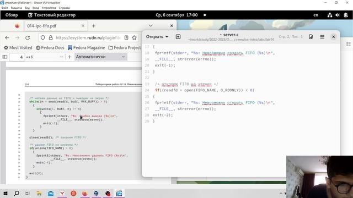Click the reader view icon in the address bar
Screen dimensions: 353x198
pos(126,38)
